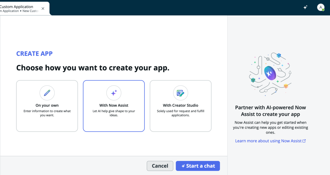The width and height of the screenshot is (330, 175).
Task: Open Now Assist sparkle in top bar
Action: point(305,7)
